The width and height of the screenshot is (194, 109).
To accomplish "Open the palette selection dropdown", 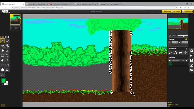I will tap(178, 61).
